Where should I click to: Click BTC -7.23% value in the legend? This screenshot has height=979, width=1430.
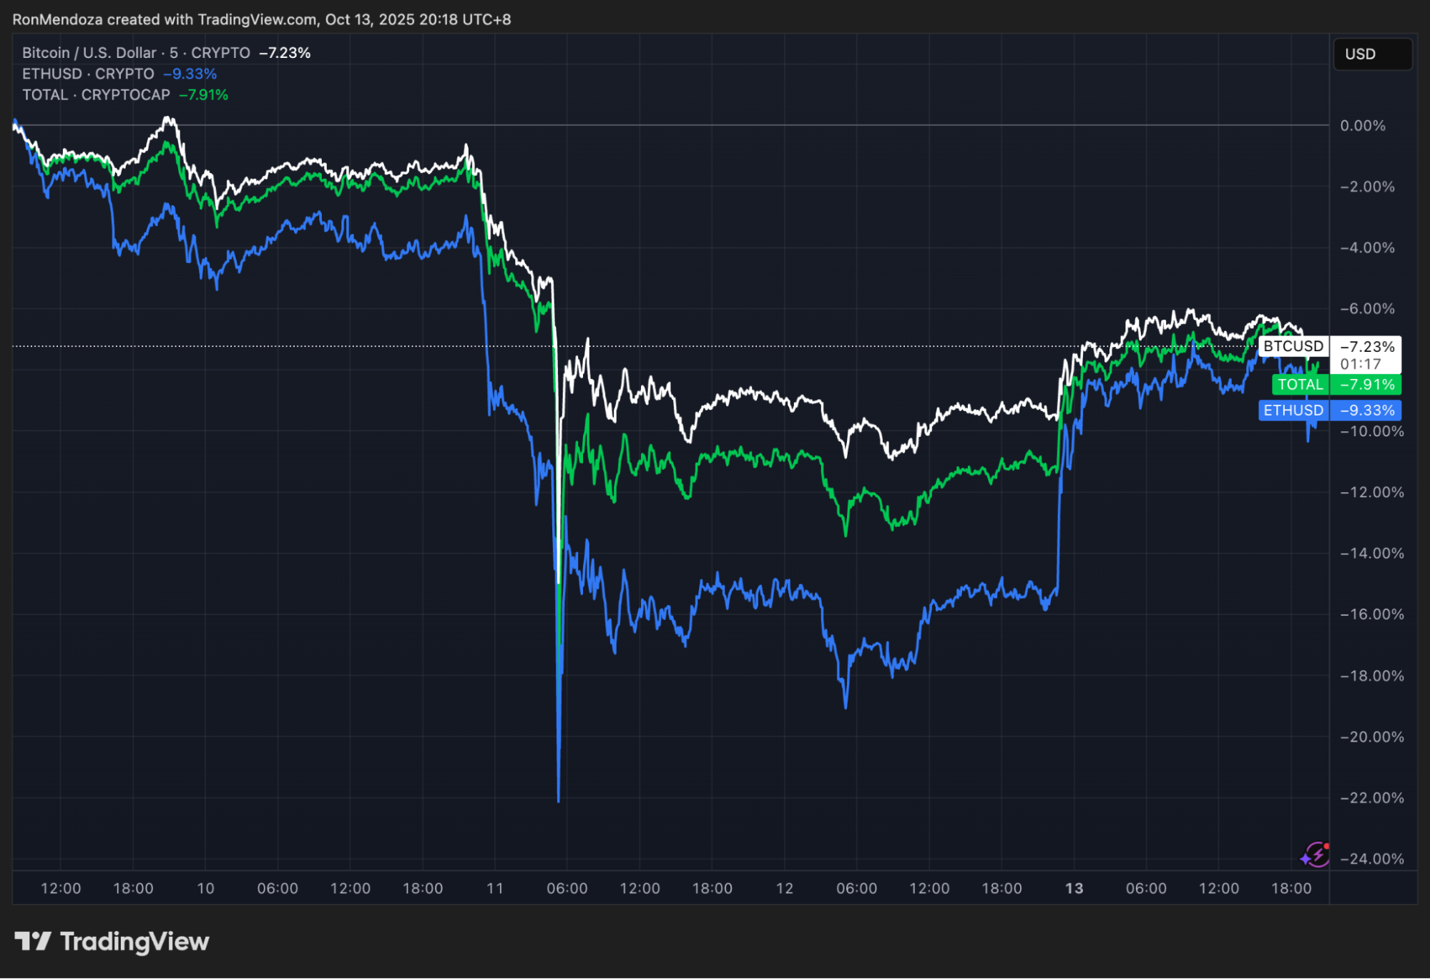click(285, 53)
